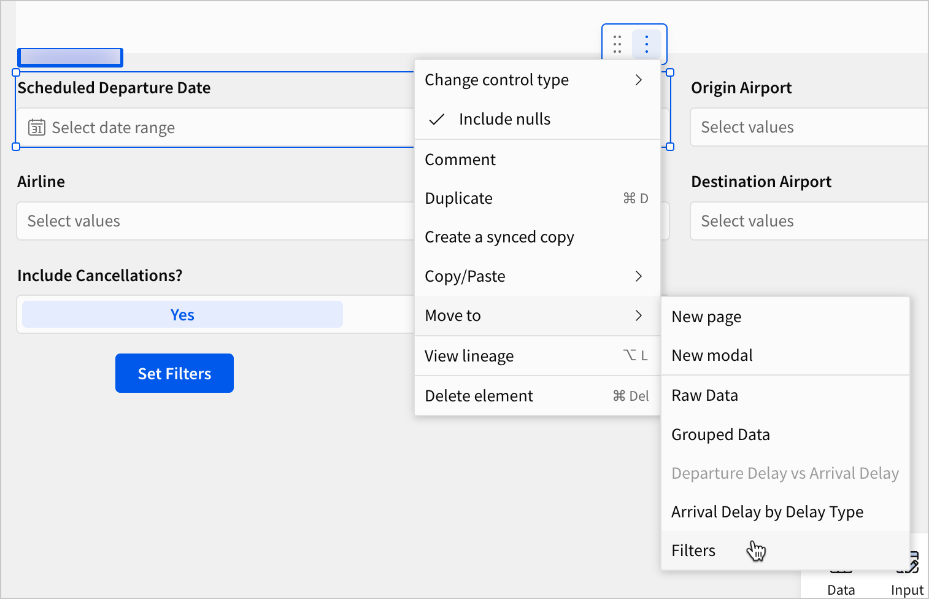This screenshot has height=599, width=929.
Task: Open the Origin Airport values dropdown
Action: [809, 128]
